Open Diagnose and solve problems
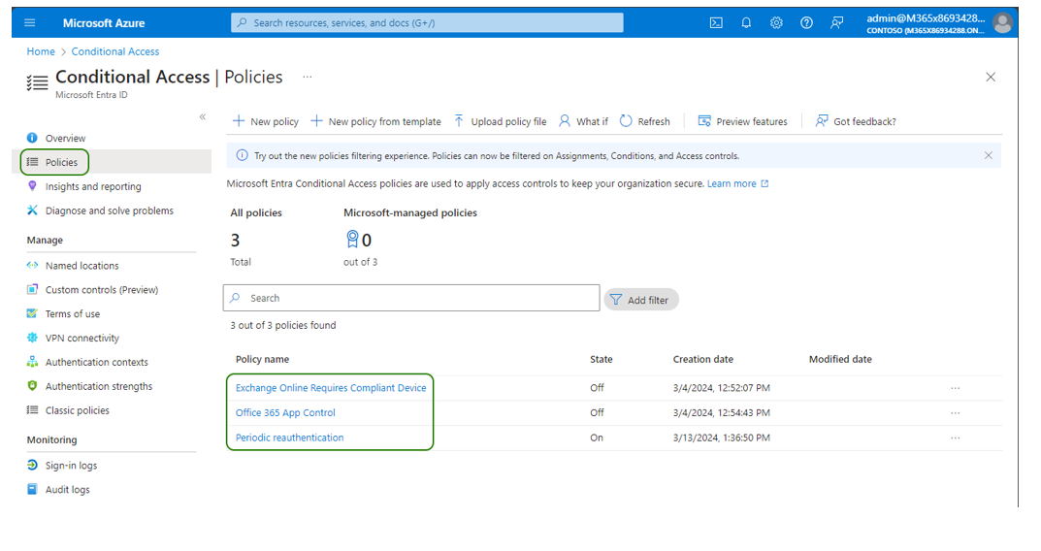 click(x=109, y=211)
